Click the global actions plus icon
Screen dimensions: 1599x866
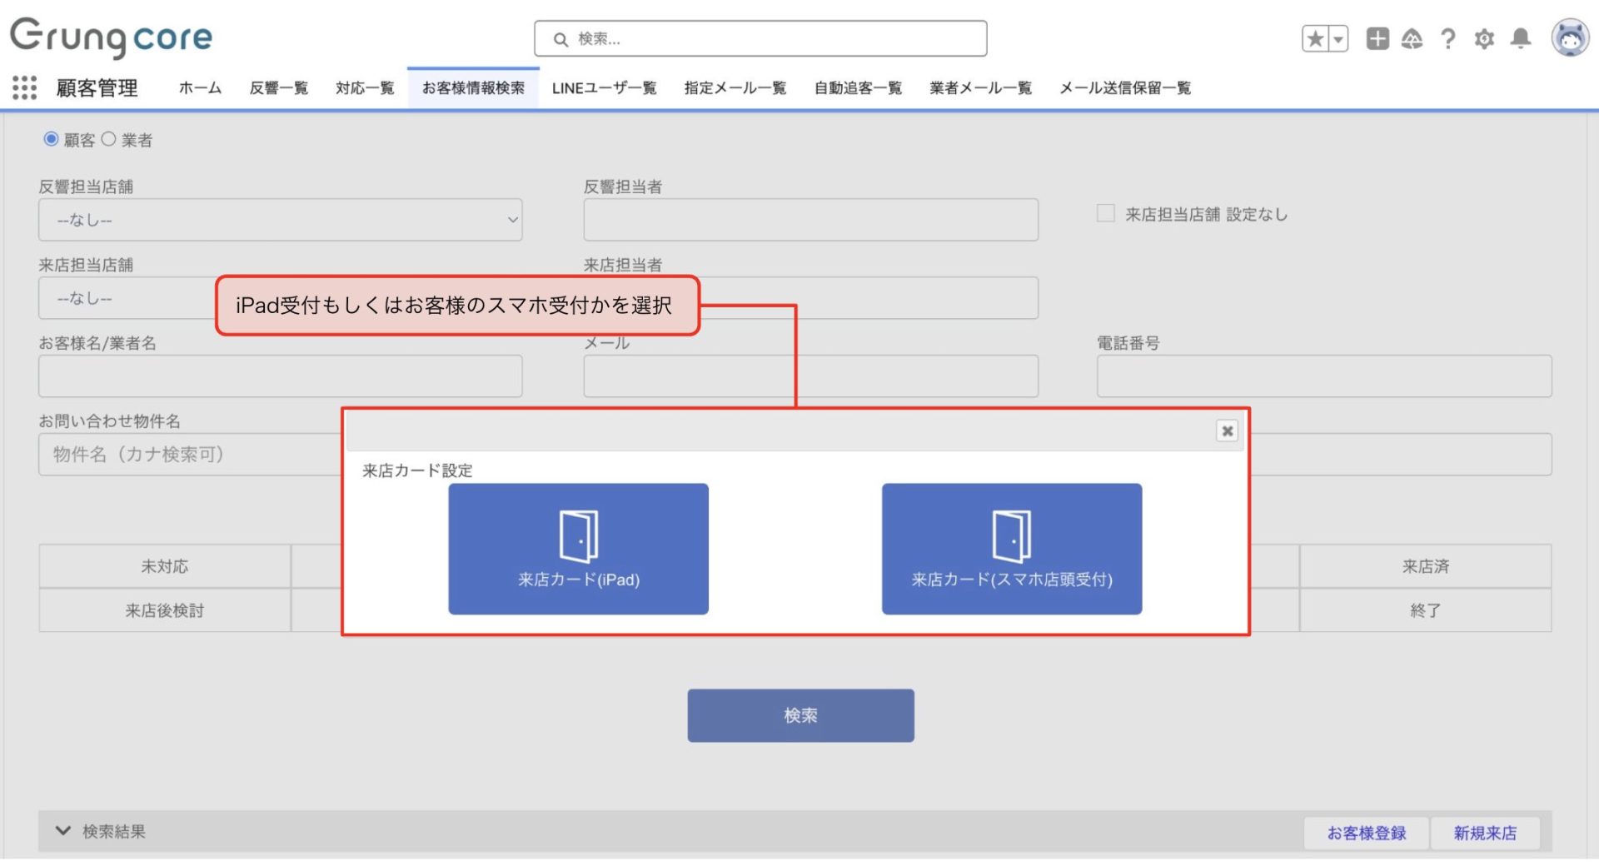point(1377,39)
